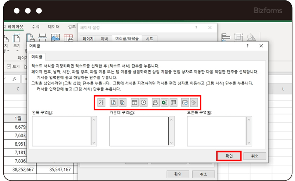Switch to 시트 tab in 페이지 설정
The height and width of the screenshot is (181, 295).
[x=150, y=39]
